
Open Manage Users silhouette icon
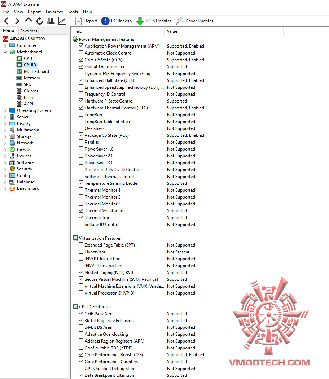point(51,21)
